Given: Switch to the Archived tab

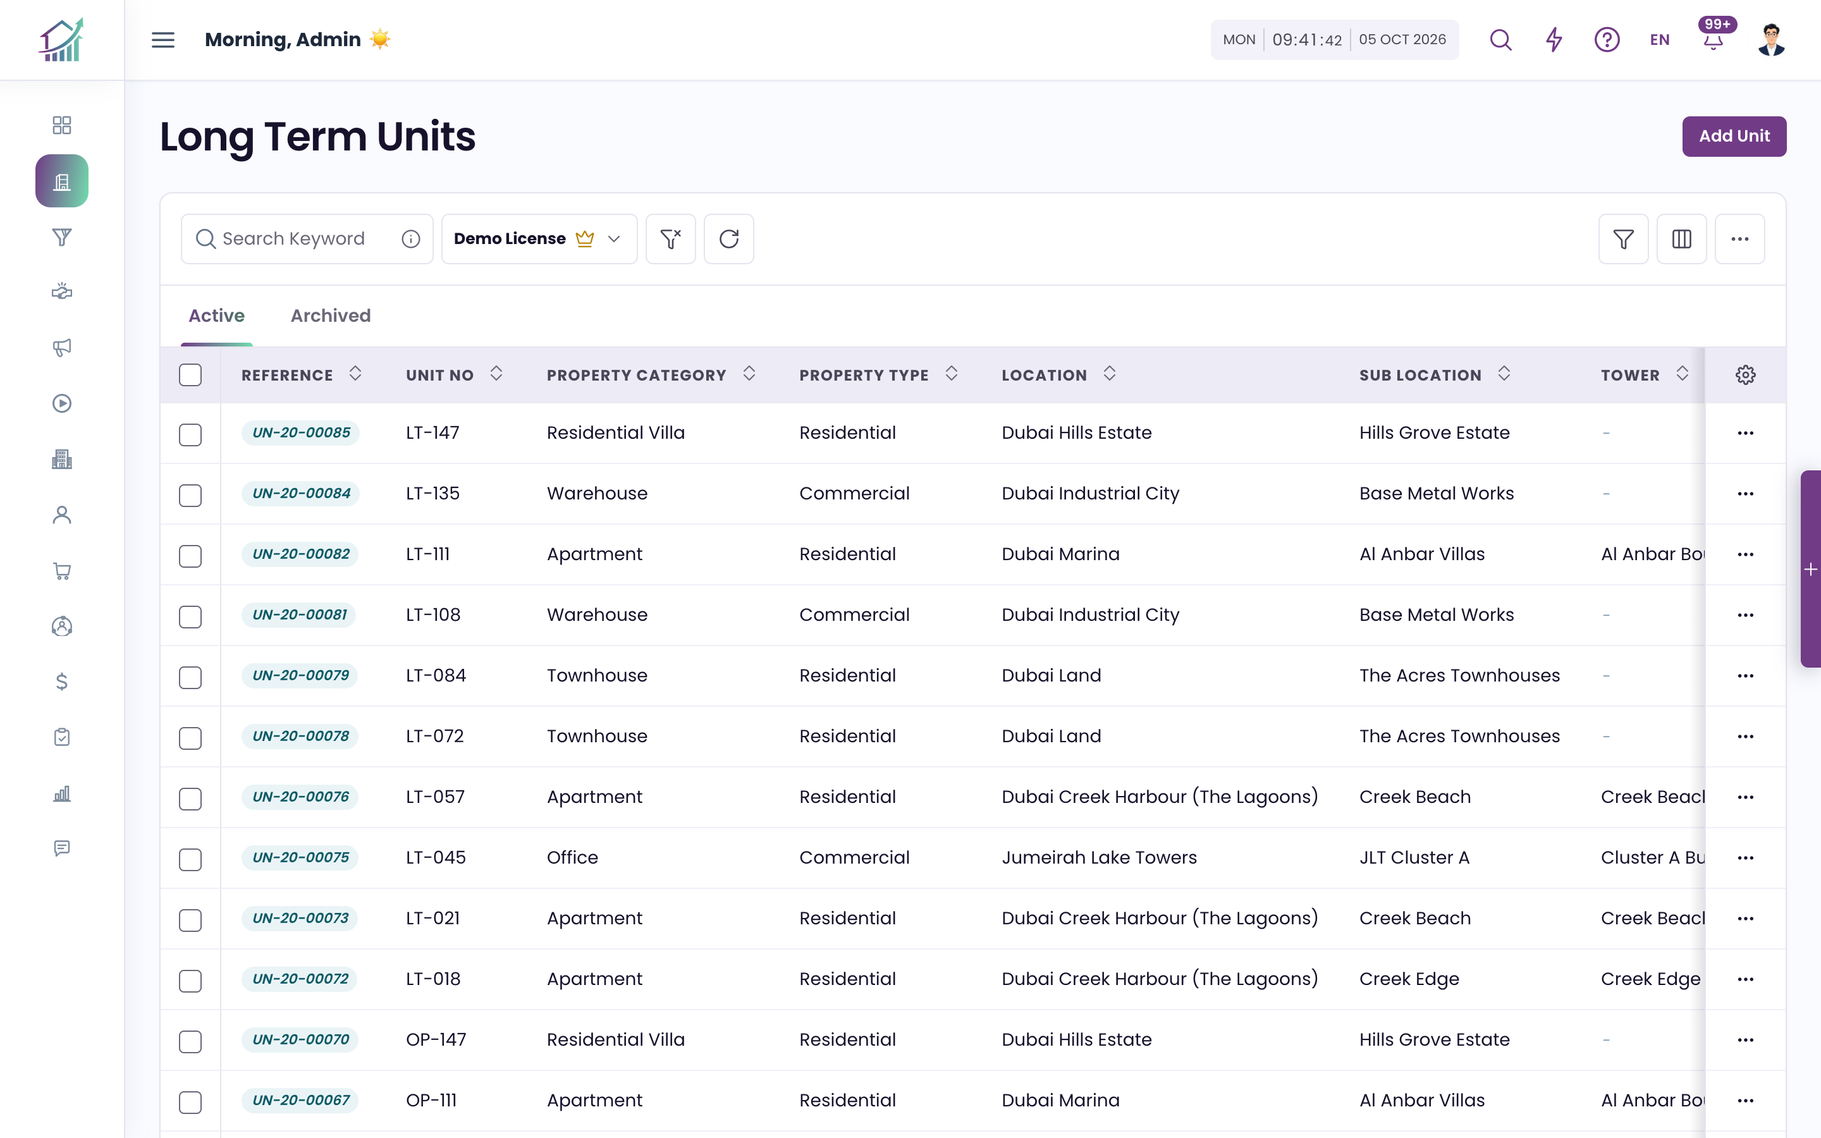Looking at the screenshot, I should coord(330,315).
